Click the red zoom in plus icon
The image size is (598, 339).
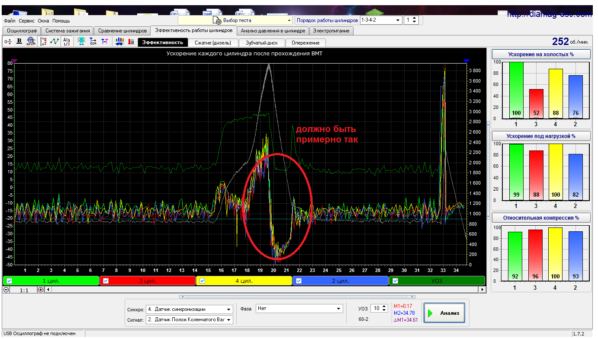tap(41, 290)
